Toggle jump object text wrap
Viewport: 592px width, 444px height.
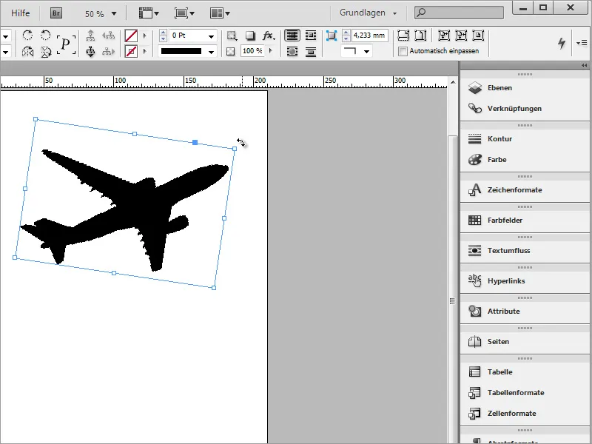tap(310, 51)
